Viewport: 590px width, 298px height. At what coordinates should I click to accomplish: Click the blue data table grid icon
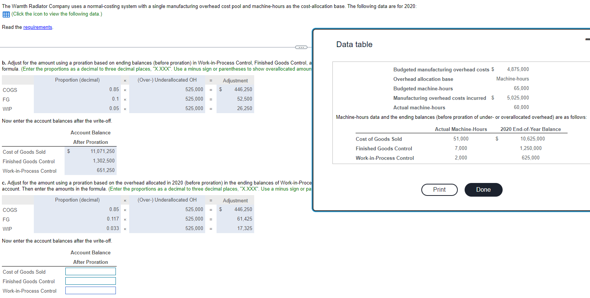(6, 14)
